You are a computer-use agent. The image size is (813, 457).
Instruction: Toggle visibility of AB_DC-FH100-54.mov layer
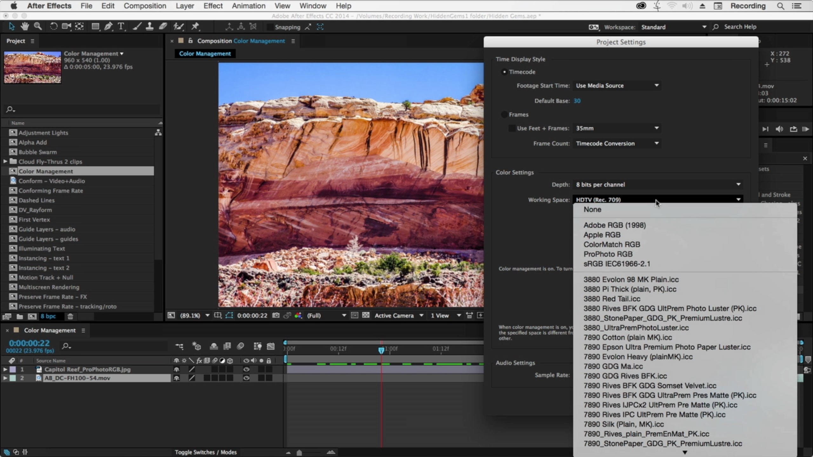click(246, 378)
